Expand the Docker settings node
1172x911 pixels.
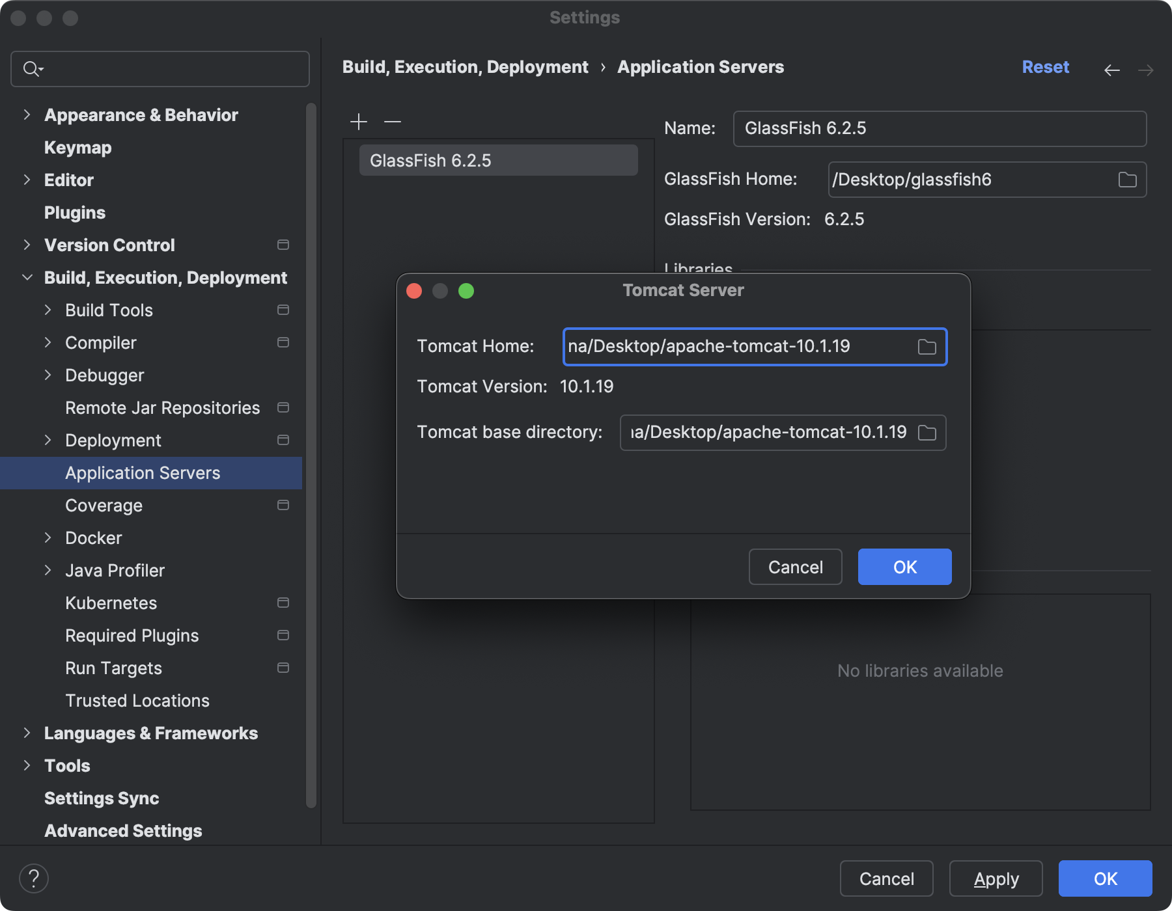point(48,538)
